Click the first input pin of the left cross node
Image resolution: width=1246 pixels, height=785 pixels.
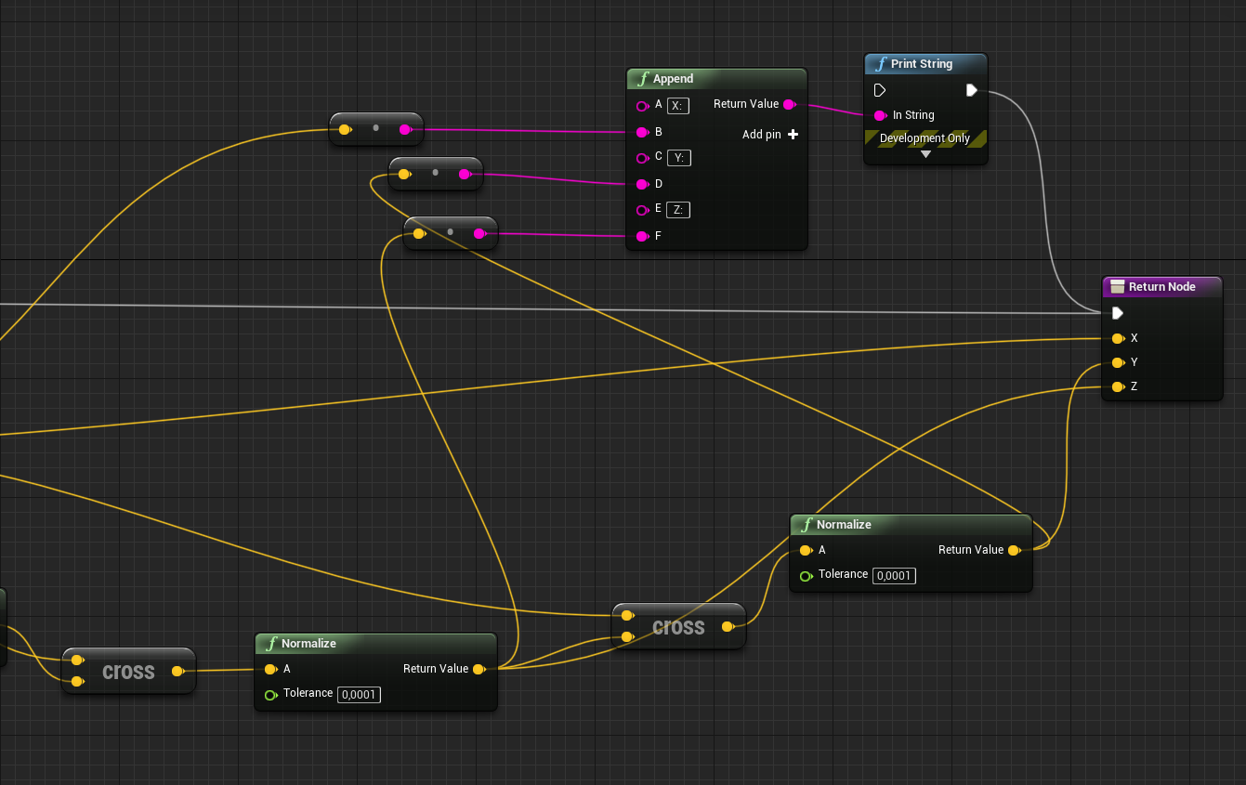pos(77,661)
